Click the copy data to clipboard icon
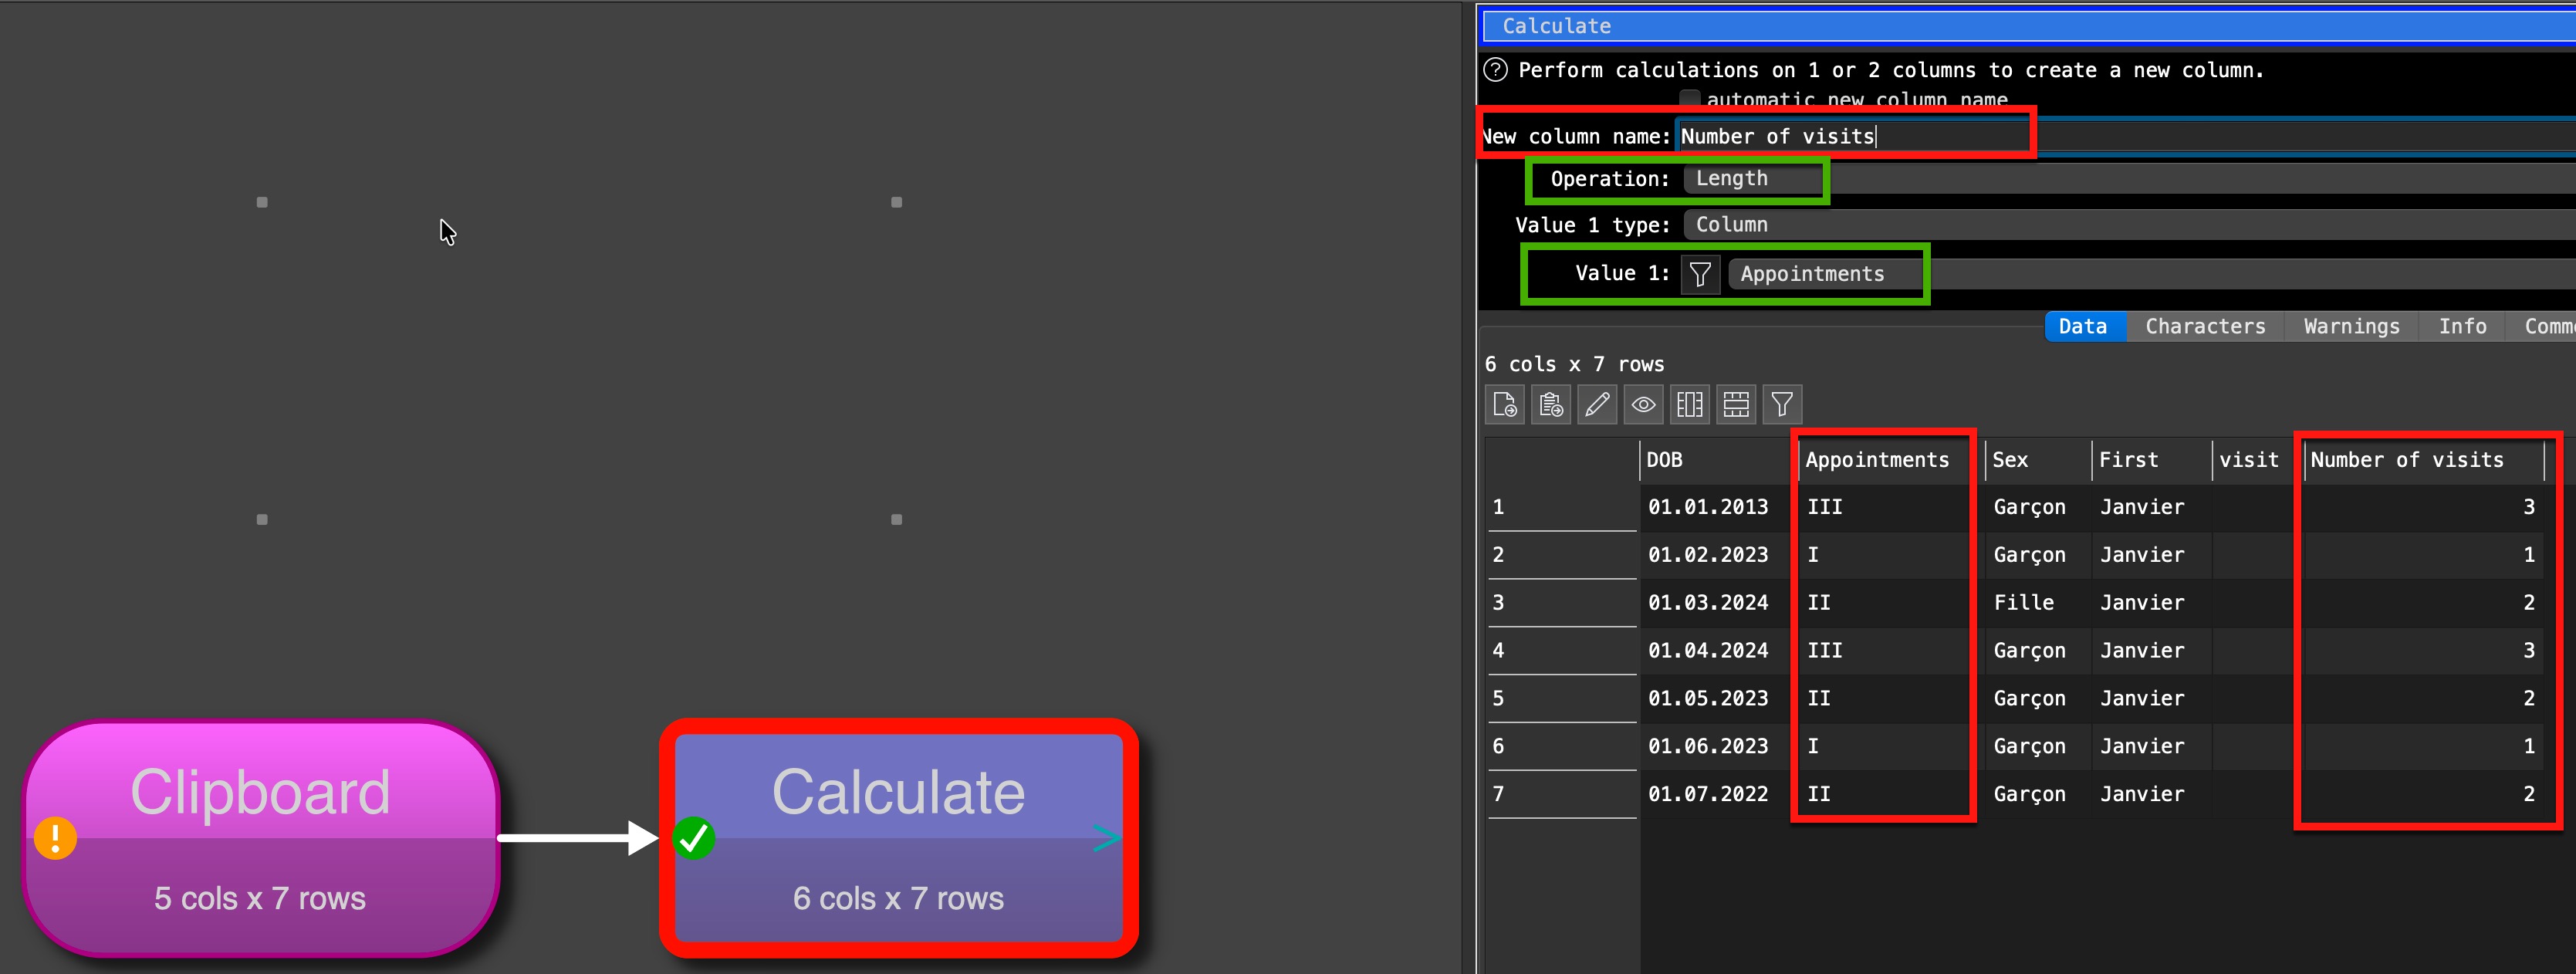Screen dimensions: 2576x974 (1550, 405)
